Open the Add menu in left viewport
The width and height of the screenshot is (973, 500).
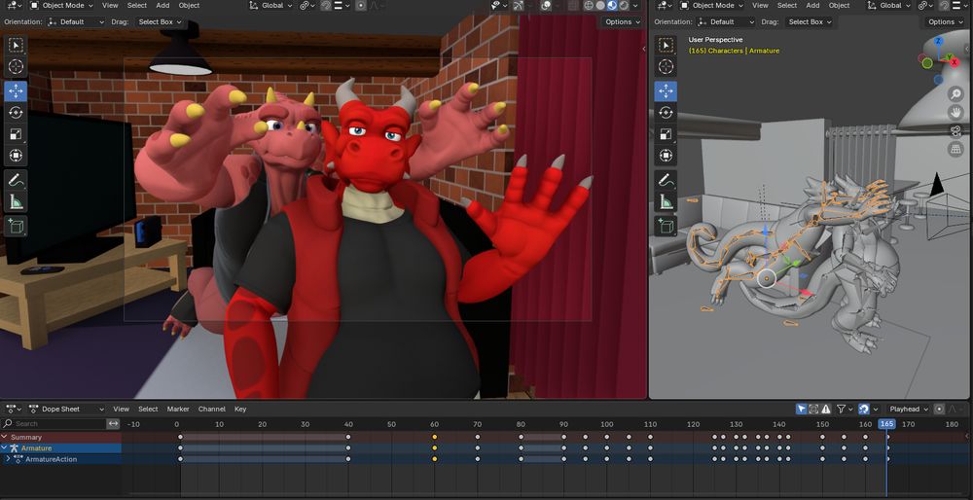point(162,6)
